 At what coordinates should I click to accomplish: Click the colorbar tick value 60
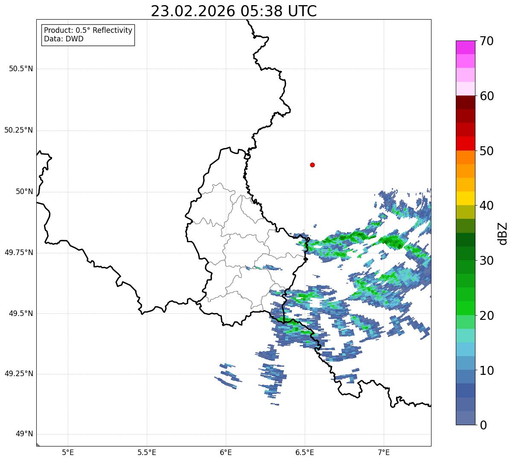click(x=487, y=96)
